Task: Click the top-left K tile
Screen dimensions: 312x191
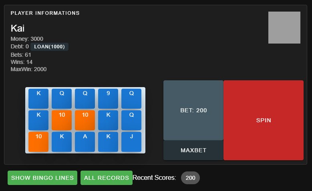Action: pyautogui.click(x=38, y=99)
